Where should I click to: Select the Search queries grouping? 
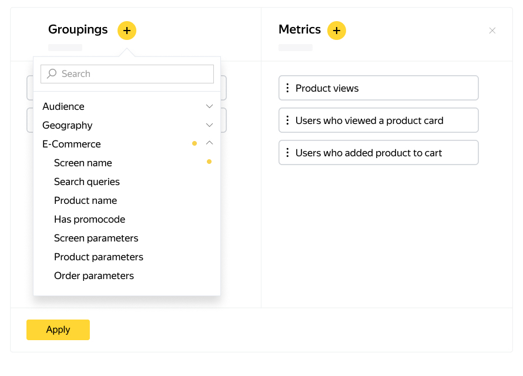[87, 182]
